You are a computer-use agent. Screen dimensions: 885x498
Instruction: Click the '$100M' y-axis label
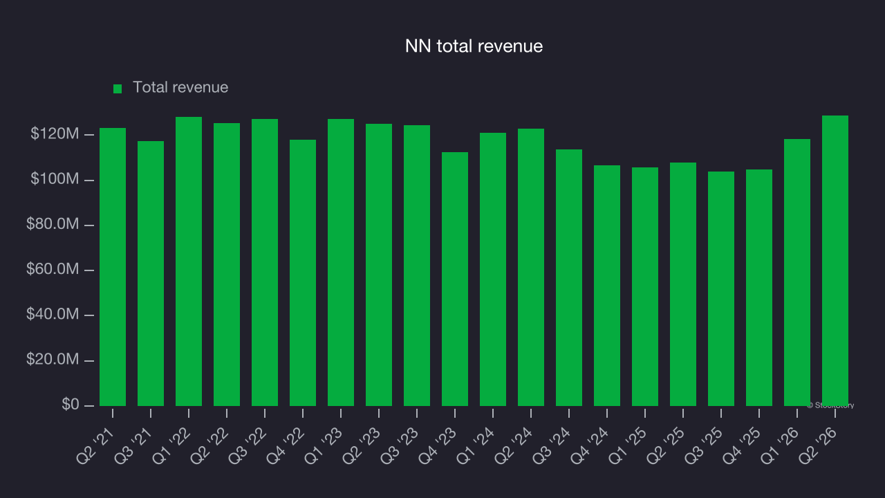[x=55, y=180]
